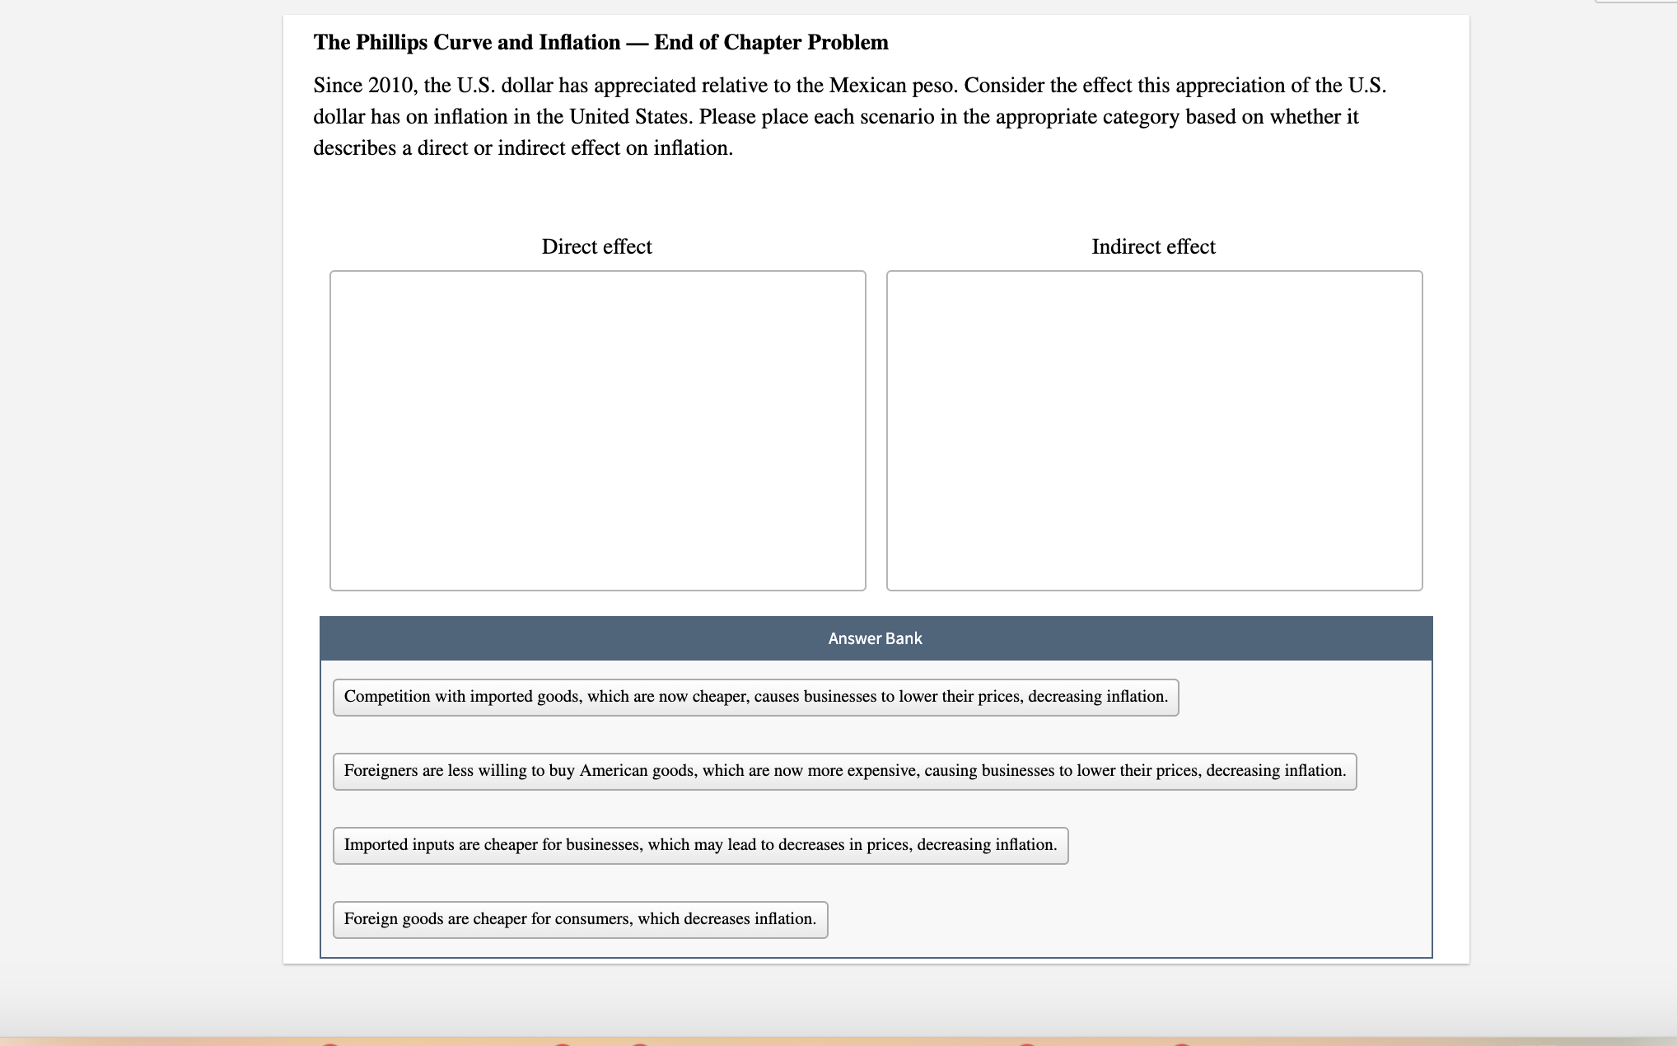This screenshot has width=1677, height=1046.
Task: Click inside the Direct effect drop box
Action: tap(597, 430)
